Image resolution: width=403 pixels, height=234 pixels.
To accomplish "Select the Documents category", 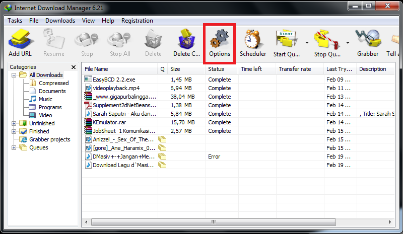I will point(52,91).
